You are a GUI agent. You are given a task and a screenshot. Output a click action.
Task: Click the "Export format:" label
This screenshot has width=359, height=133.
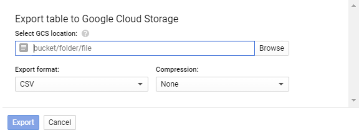coord(37,70)
